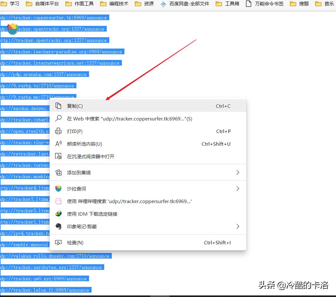Click the 沙拉查词 extension icon

(x=58, y=188)
